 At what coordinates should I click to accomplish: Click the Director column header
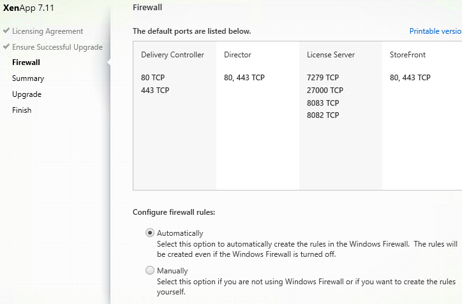(x=237, y=55)
